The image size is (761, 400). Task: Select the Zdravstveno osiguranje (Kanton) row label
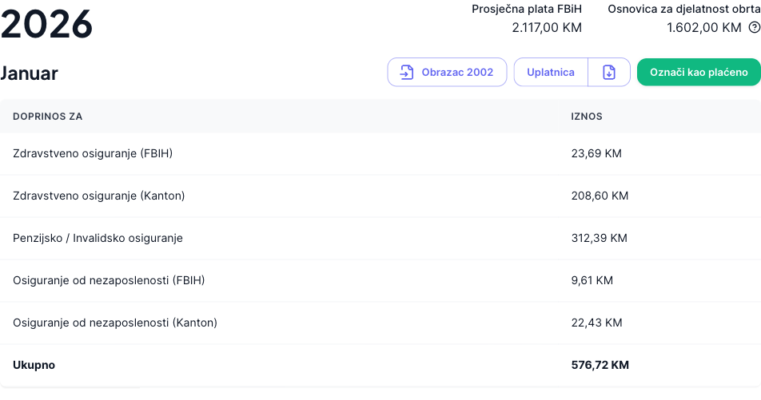pyautogui.click(x=98, y=196)
